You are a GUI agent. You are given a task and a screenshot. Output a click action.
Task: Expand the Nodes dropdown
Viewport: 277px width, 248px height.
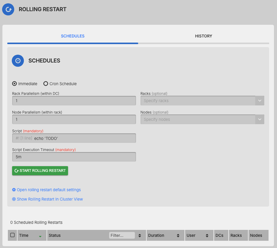click(259, 120)
